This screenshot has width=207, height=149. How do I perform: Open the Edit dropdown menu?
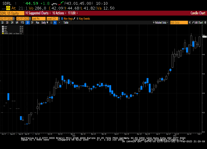[x=73, y=13]
